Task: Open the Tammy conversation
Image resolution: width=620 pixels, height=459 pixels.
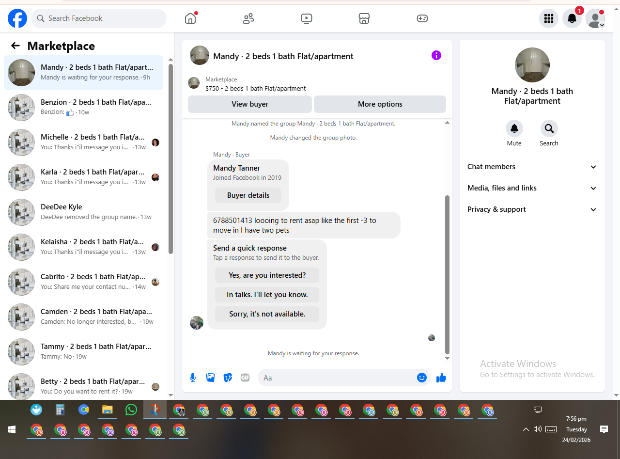Action: pos(83,352)
